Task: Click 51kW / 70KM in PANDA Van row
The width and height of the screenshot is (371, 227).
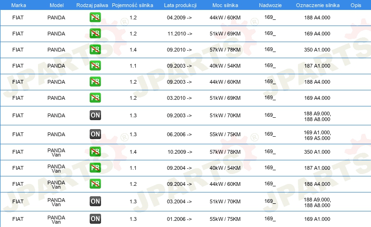Action: click(x=225, y=201)
